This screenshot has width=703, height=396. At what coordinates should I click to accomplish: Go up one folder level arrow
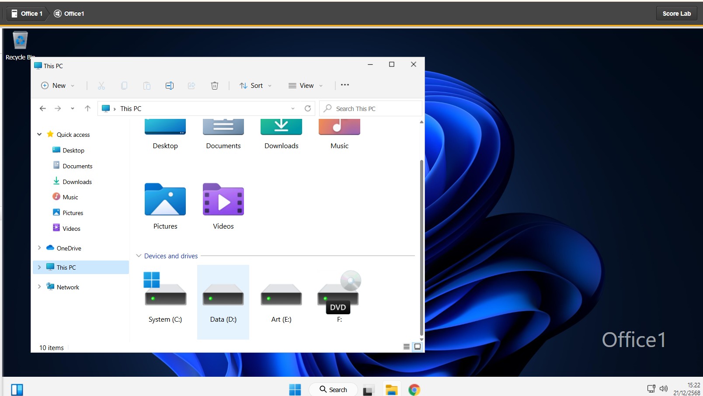(87, 108)
